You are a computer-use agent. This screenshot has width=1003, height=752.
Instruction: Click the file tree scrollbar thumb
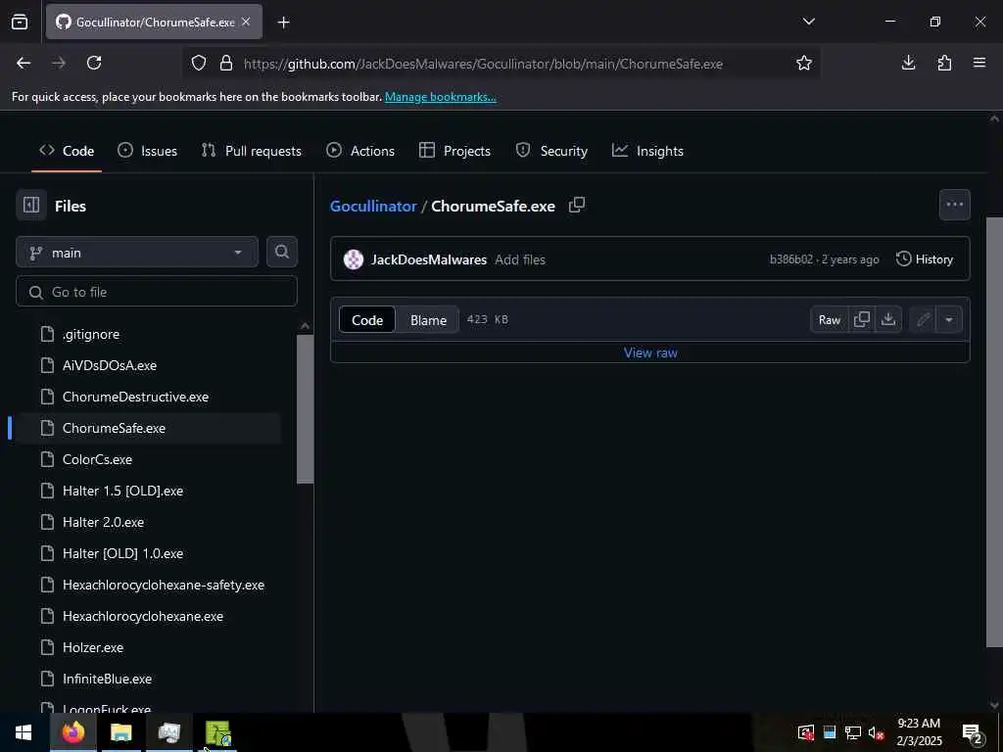click(306, 409)
